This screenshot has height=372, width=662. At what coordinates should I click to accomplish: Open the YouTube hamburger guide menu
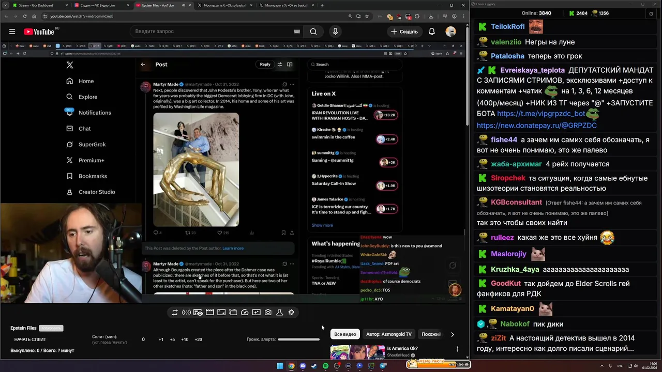pos(12,32)
